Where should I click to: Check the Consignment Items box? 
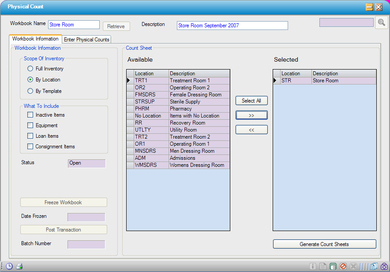click(30, 147)
